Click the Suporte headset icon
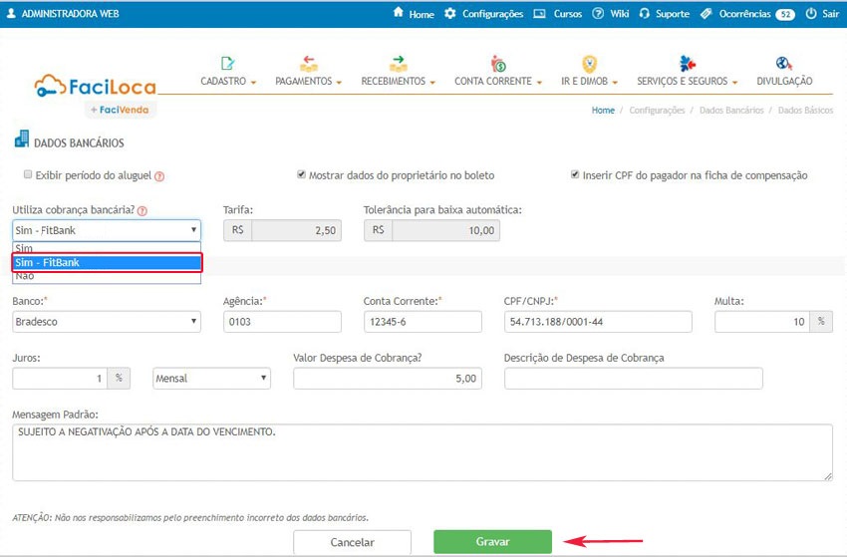 coord(645,14)
